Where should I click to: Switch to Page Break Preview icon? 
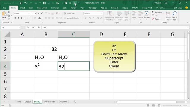click(159, 106)
